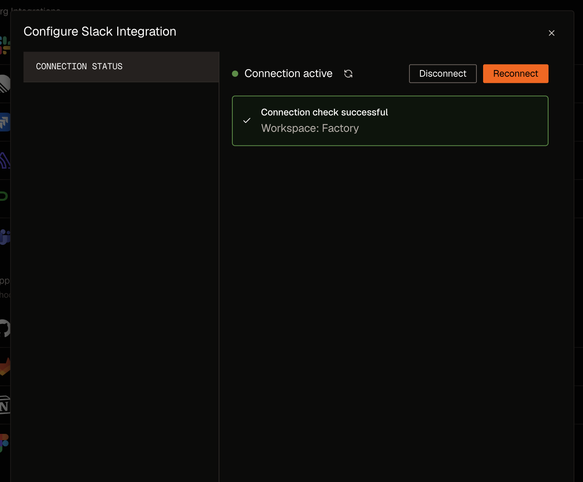Open the Sentry integration icon in background

(x=5, y=160)
